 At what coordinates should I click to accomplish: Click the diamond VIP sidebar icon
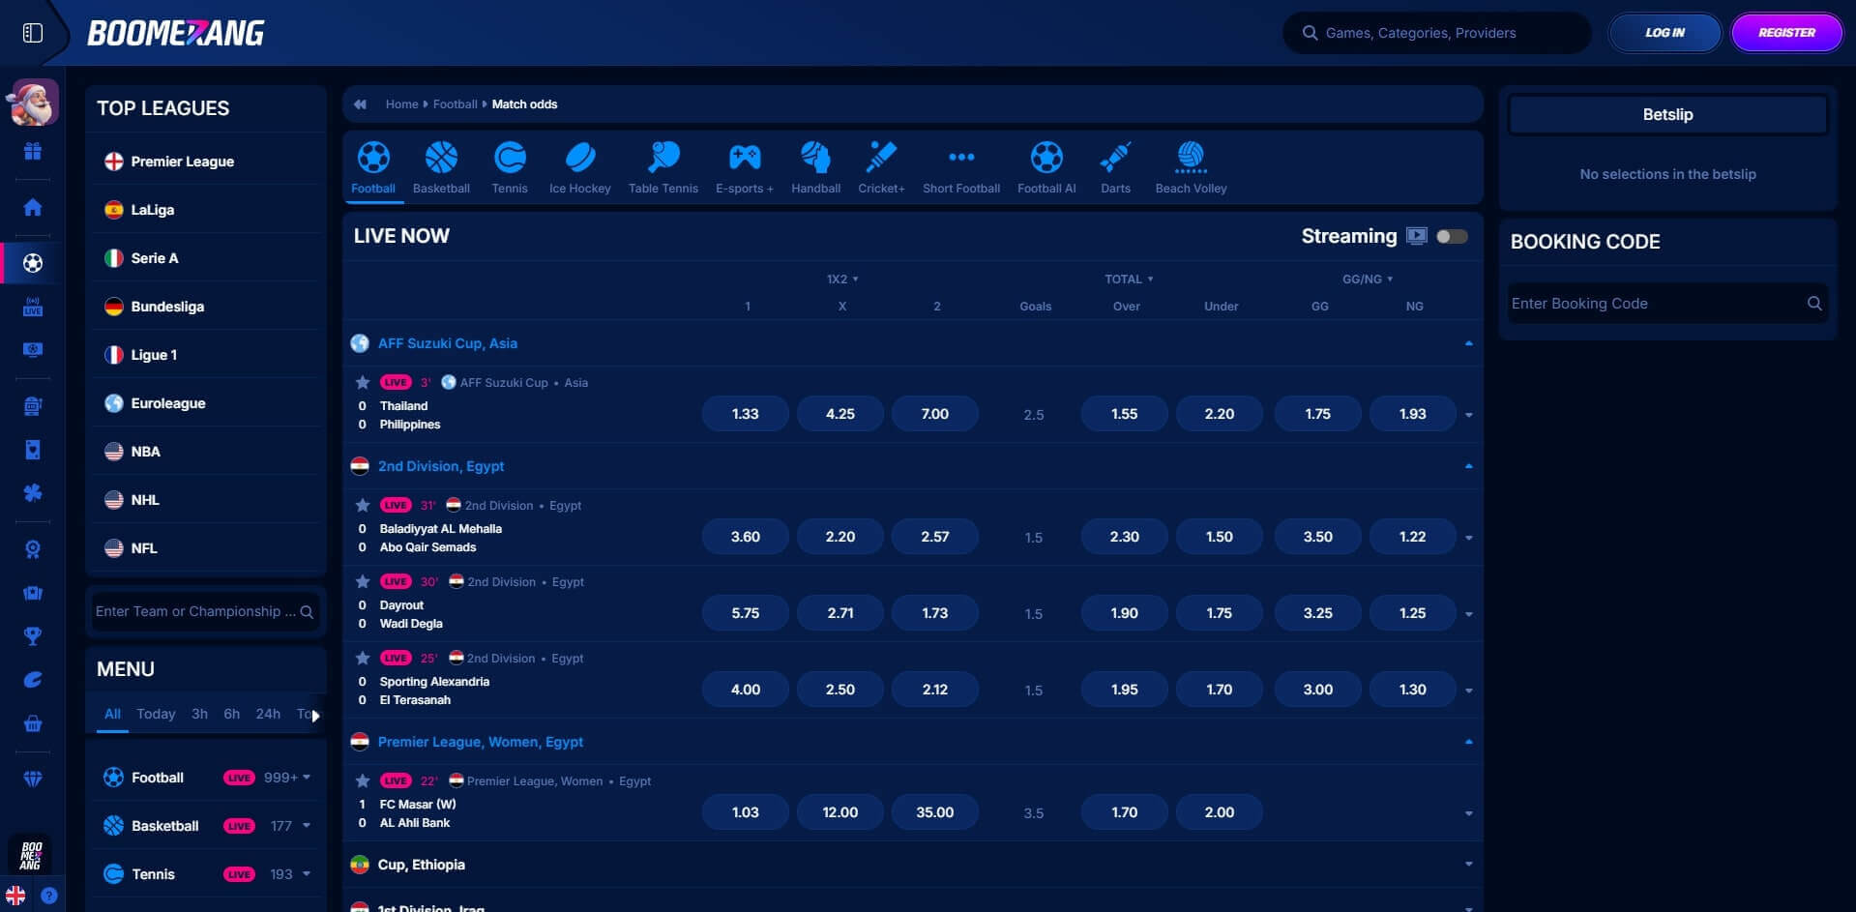click(x=32, y=777)
